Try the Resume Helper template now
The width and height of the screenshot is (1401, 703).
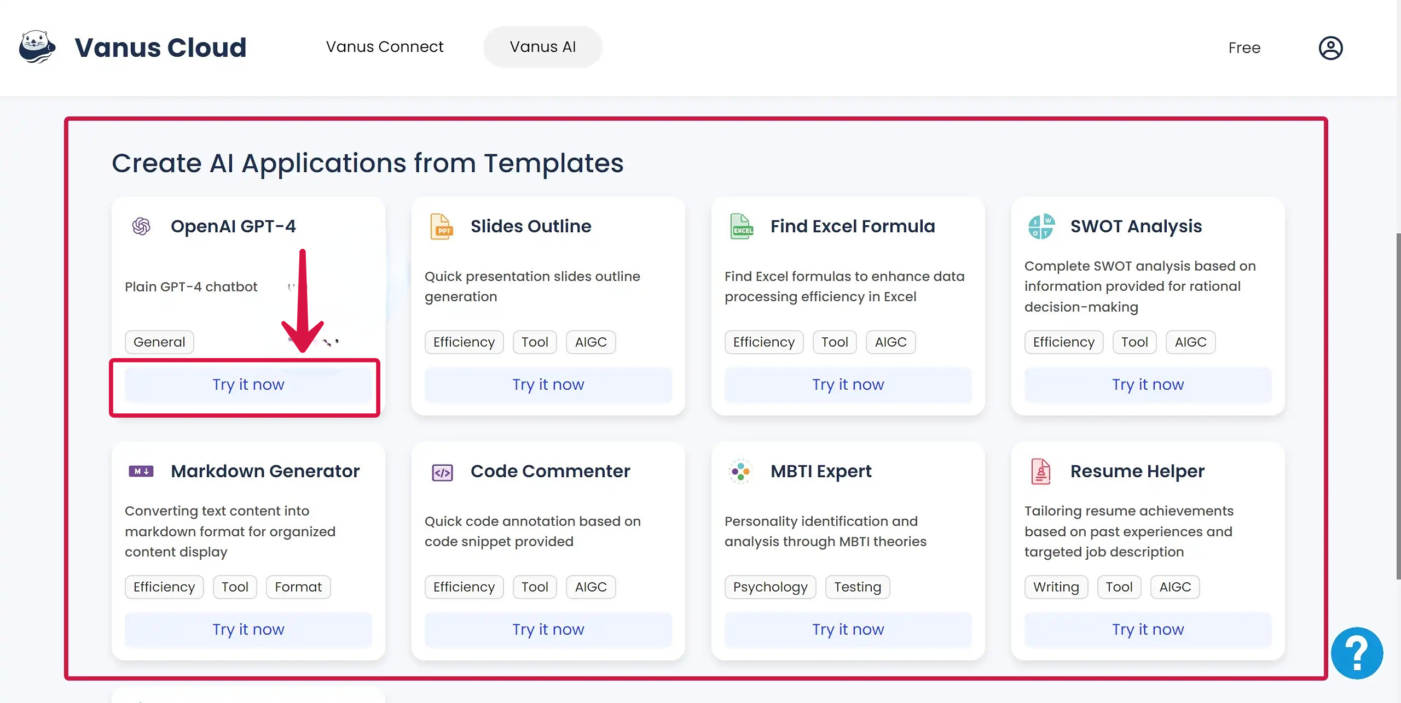coord(1148,630)
